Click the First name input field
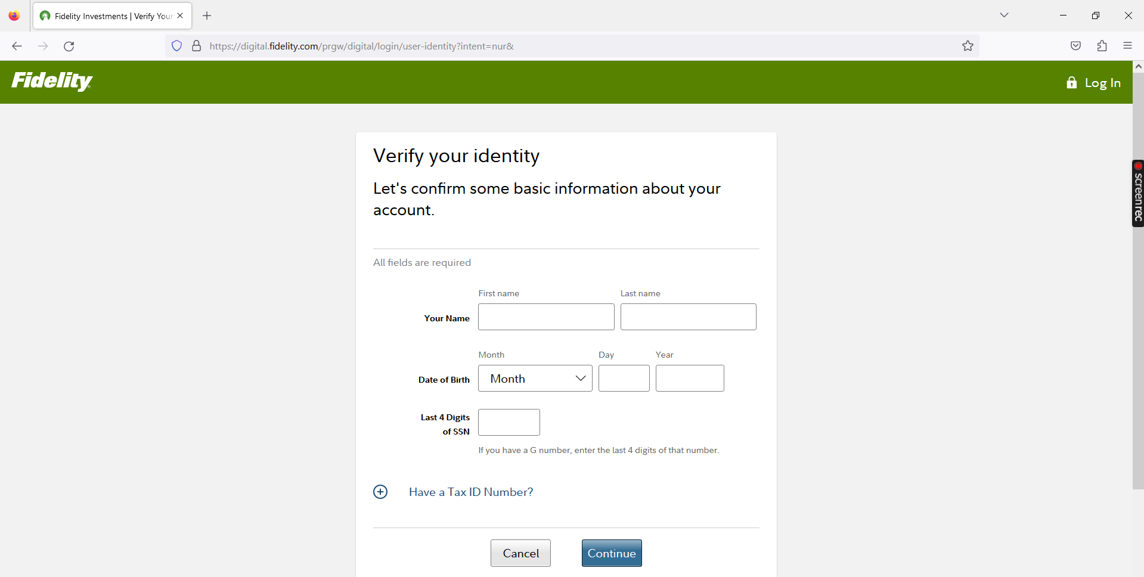Image resolution: width=1144 pixels, height=577 pixels. [545, 317]
